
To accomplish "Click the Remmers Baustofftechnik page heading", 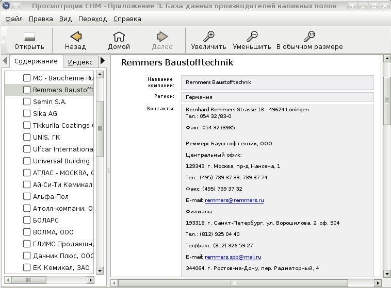I will point(177,62).
